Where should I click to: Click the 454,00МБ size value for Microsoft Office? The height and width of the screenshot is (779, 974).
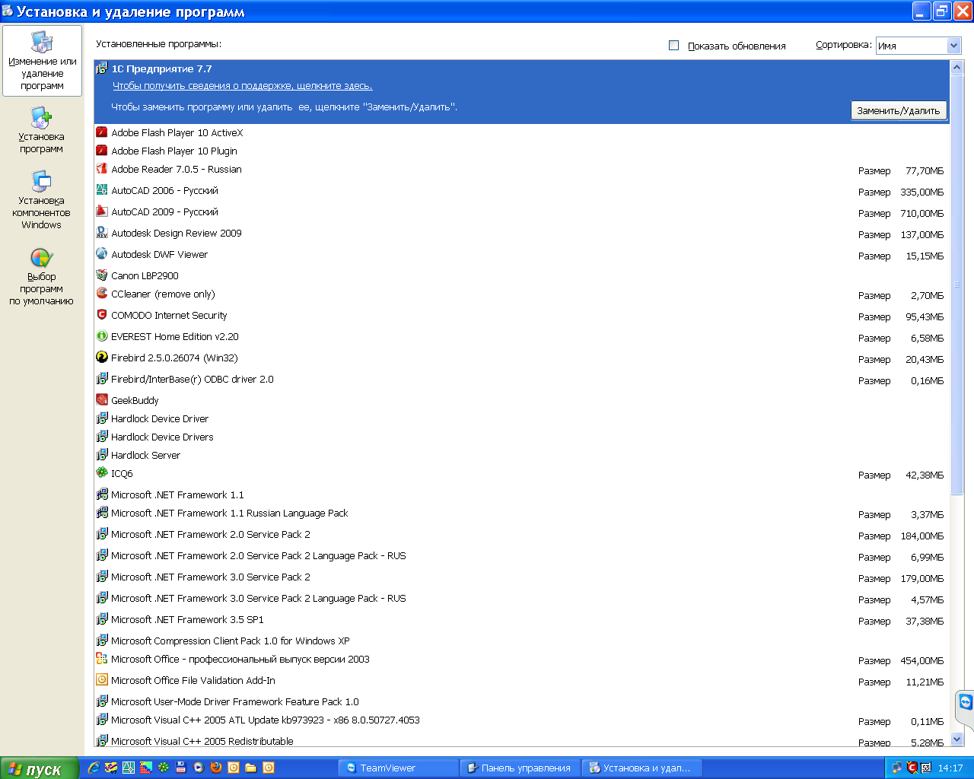tap(921, 661)
